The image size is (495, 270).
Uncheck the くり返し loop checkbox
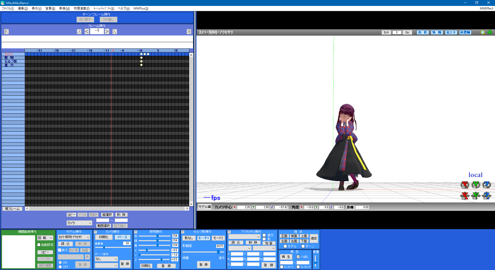pyautogui.click(x=298, y=257)
